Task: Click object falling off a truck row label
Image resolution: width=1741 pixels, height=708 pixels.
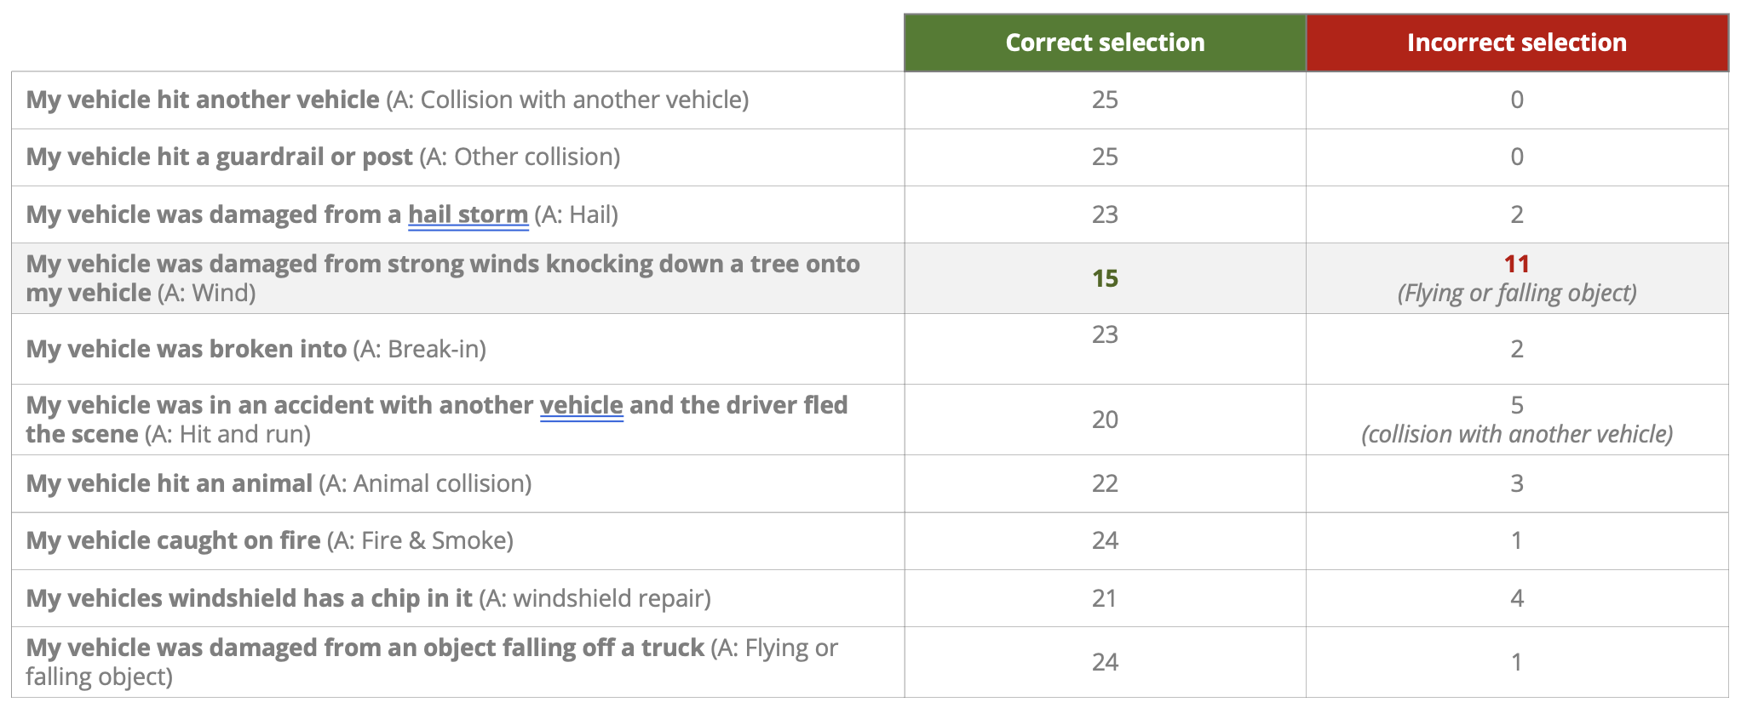Action: (x=365, y=648)
